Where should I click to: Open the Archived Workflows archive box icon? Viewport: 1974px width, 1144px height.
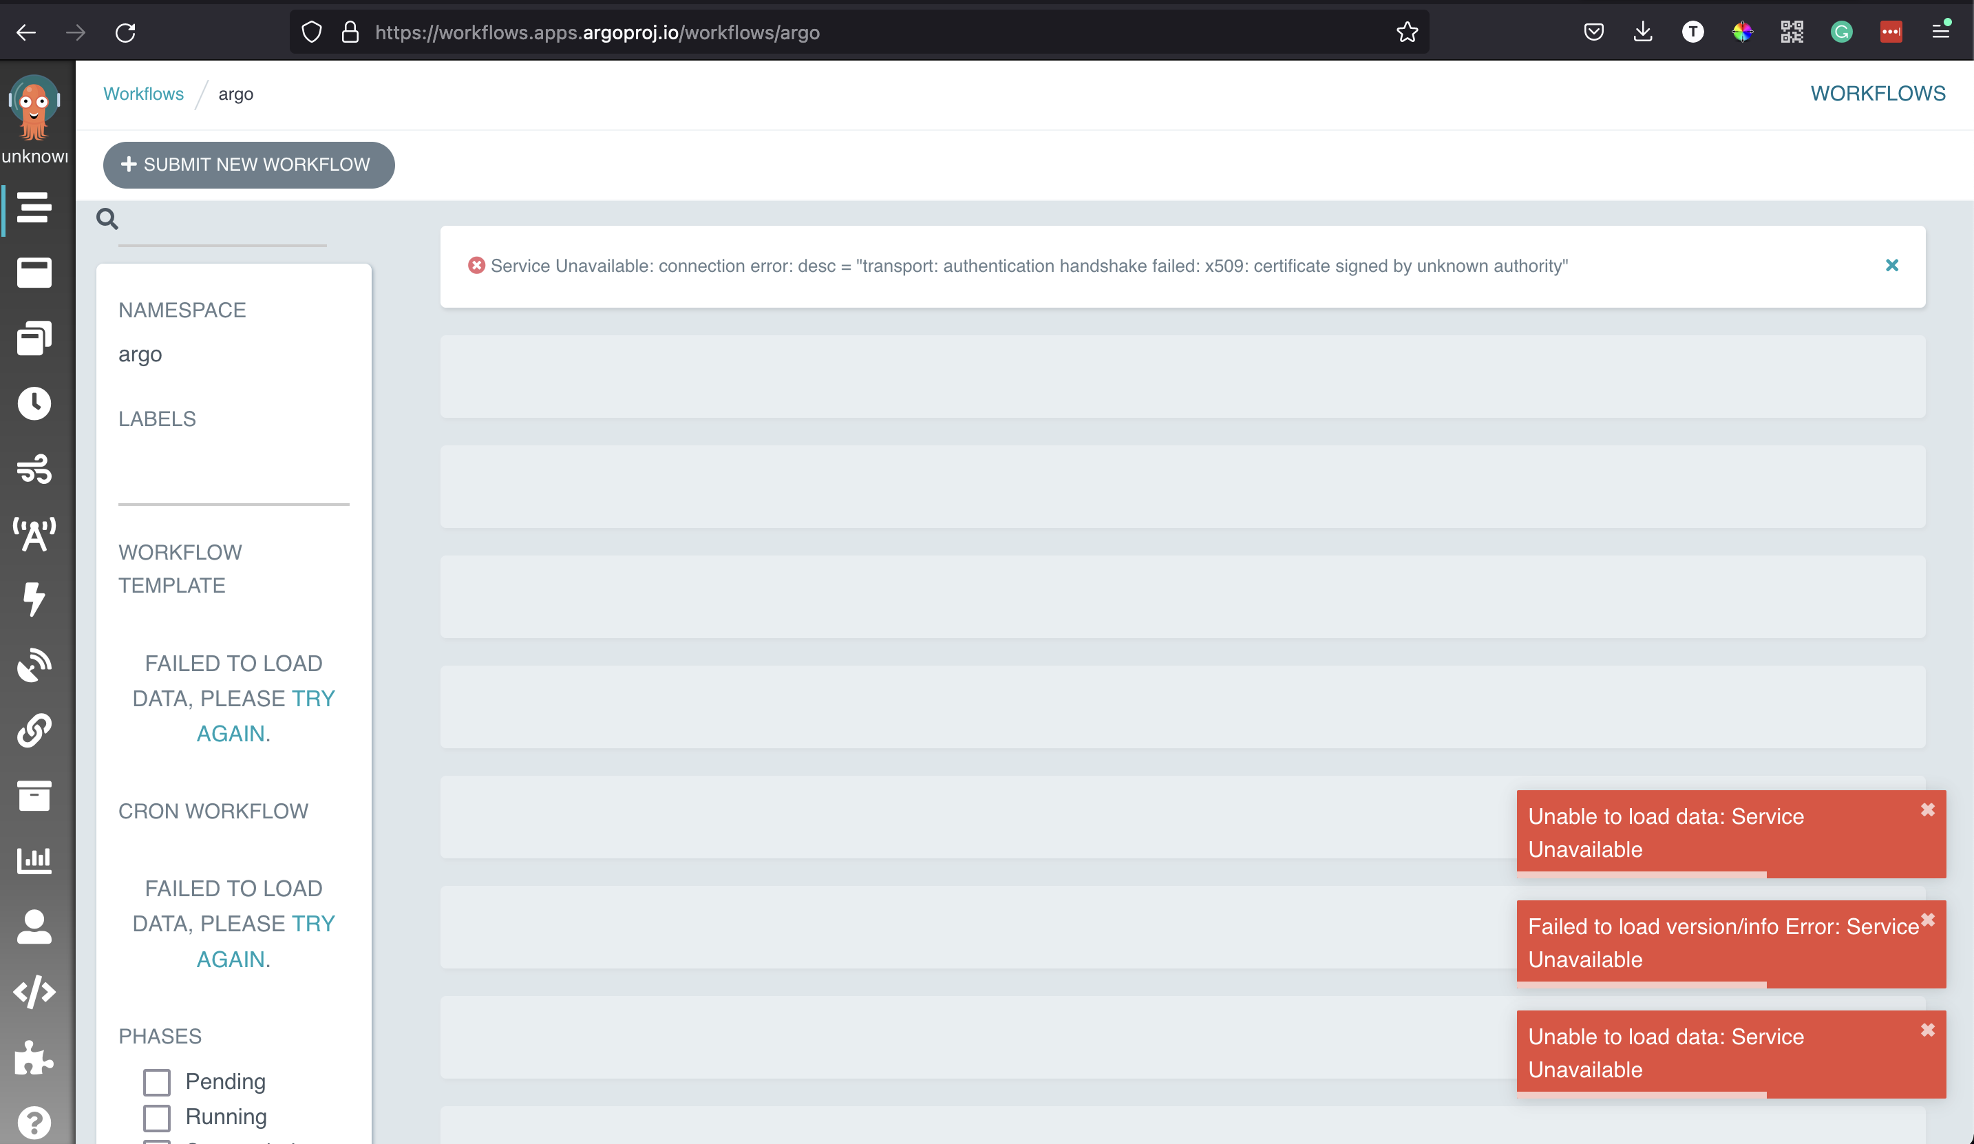34,796
